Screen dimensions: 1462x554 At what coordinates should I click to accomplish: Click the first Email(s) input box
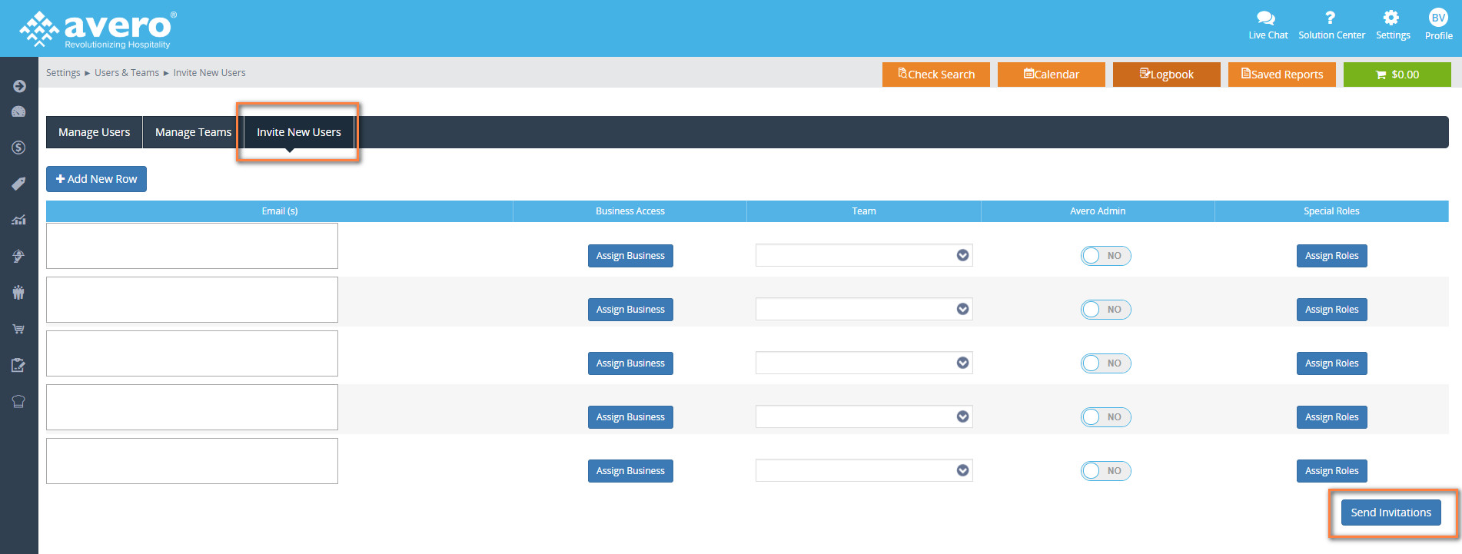[x=192, y=246]
